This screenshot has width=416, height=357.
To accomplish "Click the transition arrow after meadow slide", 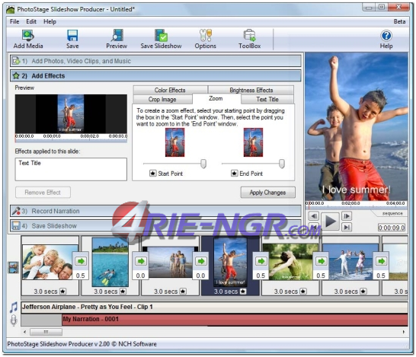I will 322,261.
